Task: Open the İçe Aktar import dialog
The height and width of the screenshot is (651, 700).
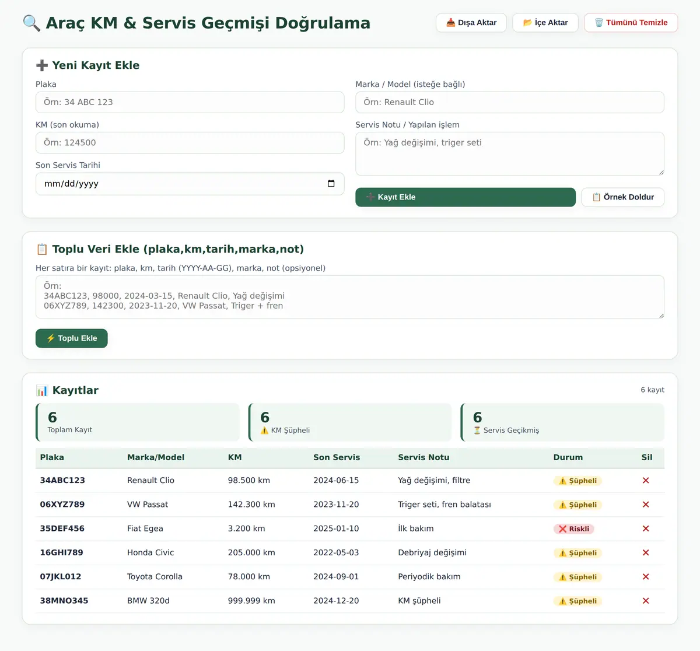Action: (x=545, y=23)
